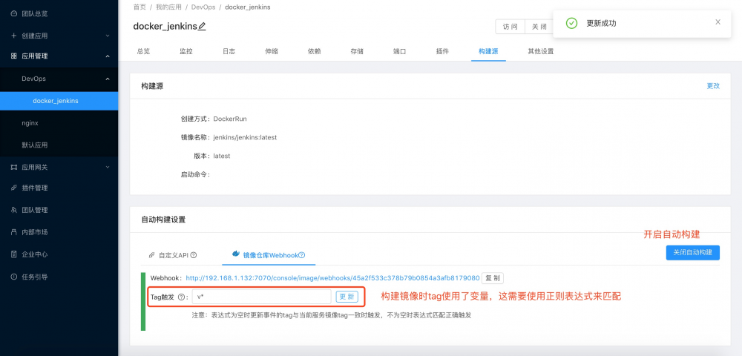Open the webhook URL link
Image resolution: width=742 pixels, height=356 pixels.
click(x=332, y=278)
